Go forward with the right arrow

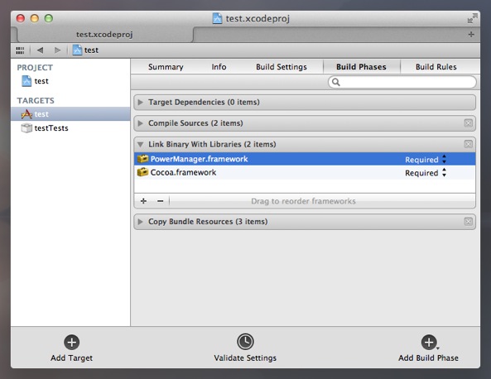tap(58, 50)
